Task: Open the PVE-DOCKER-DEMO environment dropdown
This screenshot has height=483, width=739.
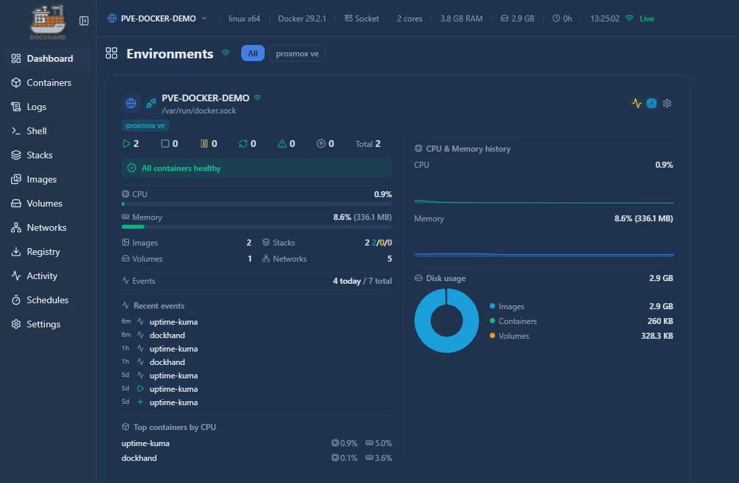Action: pyautogui.click(x=157, y=18)
